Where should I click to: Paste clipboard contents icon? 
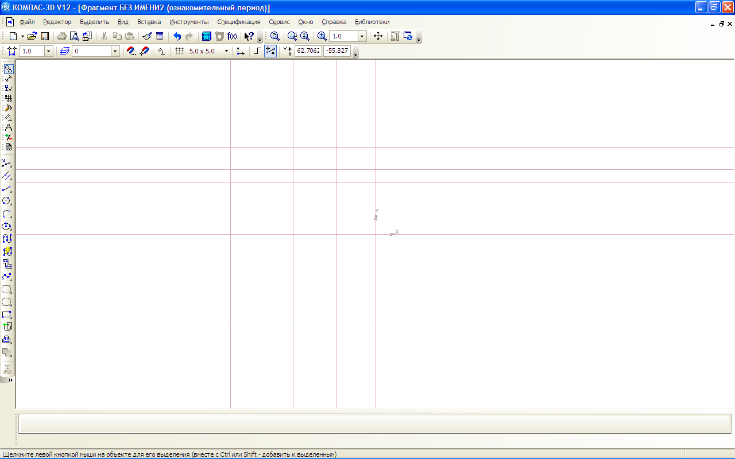(x=130, y=36)
